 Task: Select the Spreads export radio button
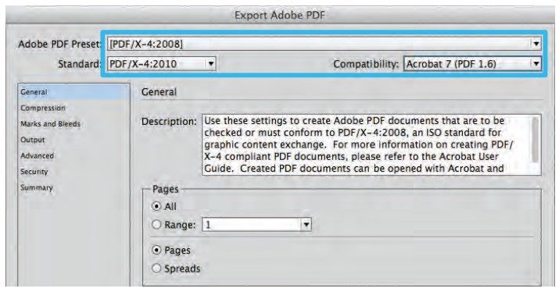[156, 269]
